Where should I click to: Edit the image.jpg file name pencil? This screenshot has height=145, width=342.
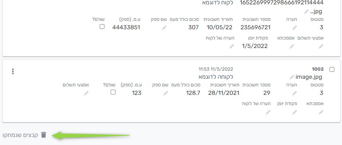(292, 77)
